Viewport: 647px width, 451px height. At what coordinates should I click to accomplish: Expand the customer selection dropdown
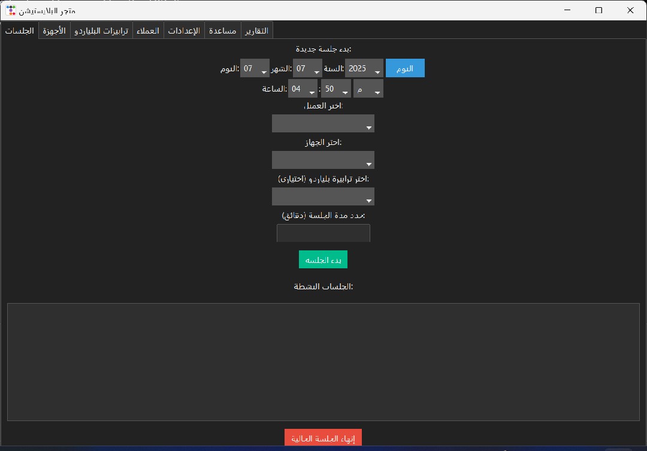[323, 124]
